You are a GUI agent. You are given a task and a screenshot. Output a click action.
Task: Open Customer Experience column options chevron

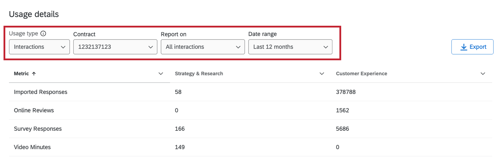483,74
